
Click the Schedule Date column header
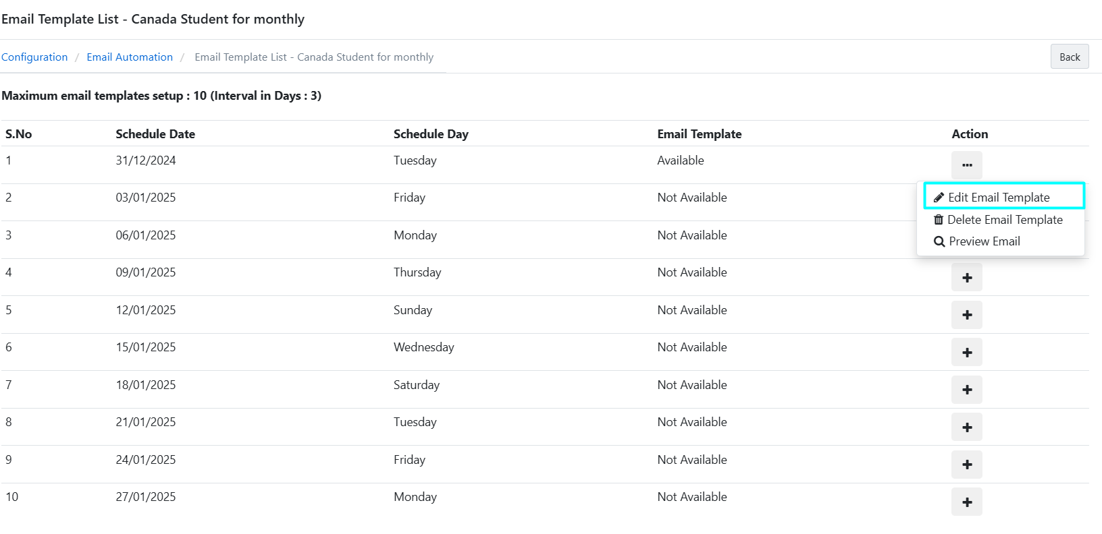pos(155,134)
